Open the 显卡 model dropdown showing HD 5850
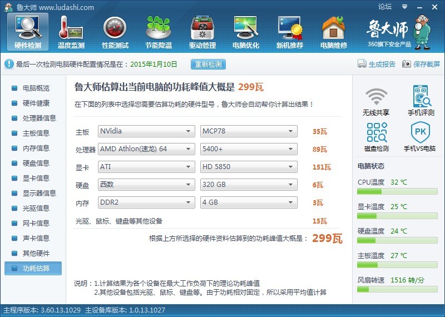445x317 pixels. click(x=249, y=167)
